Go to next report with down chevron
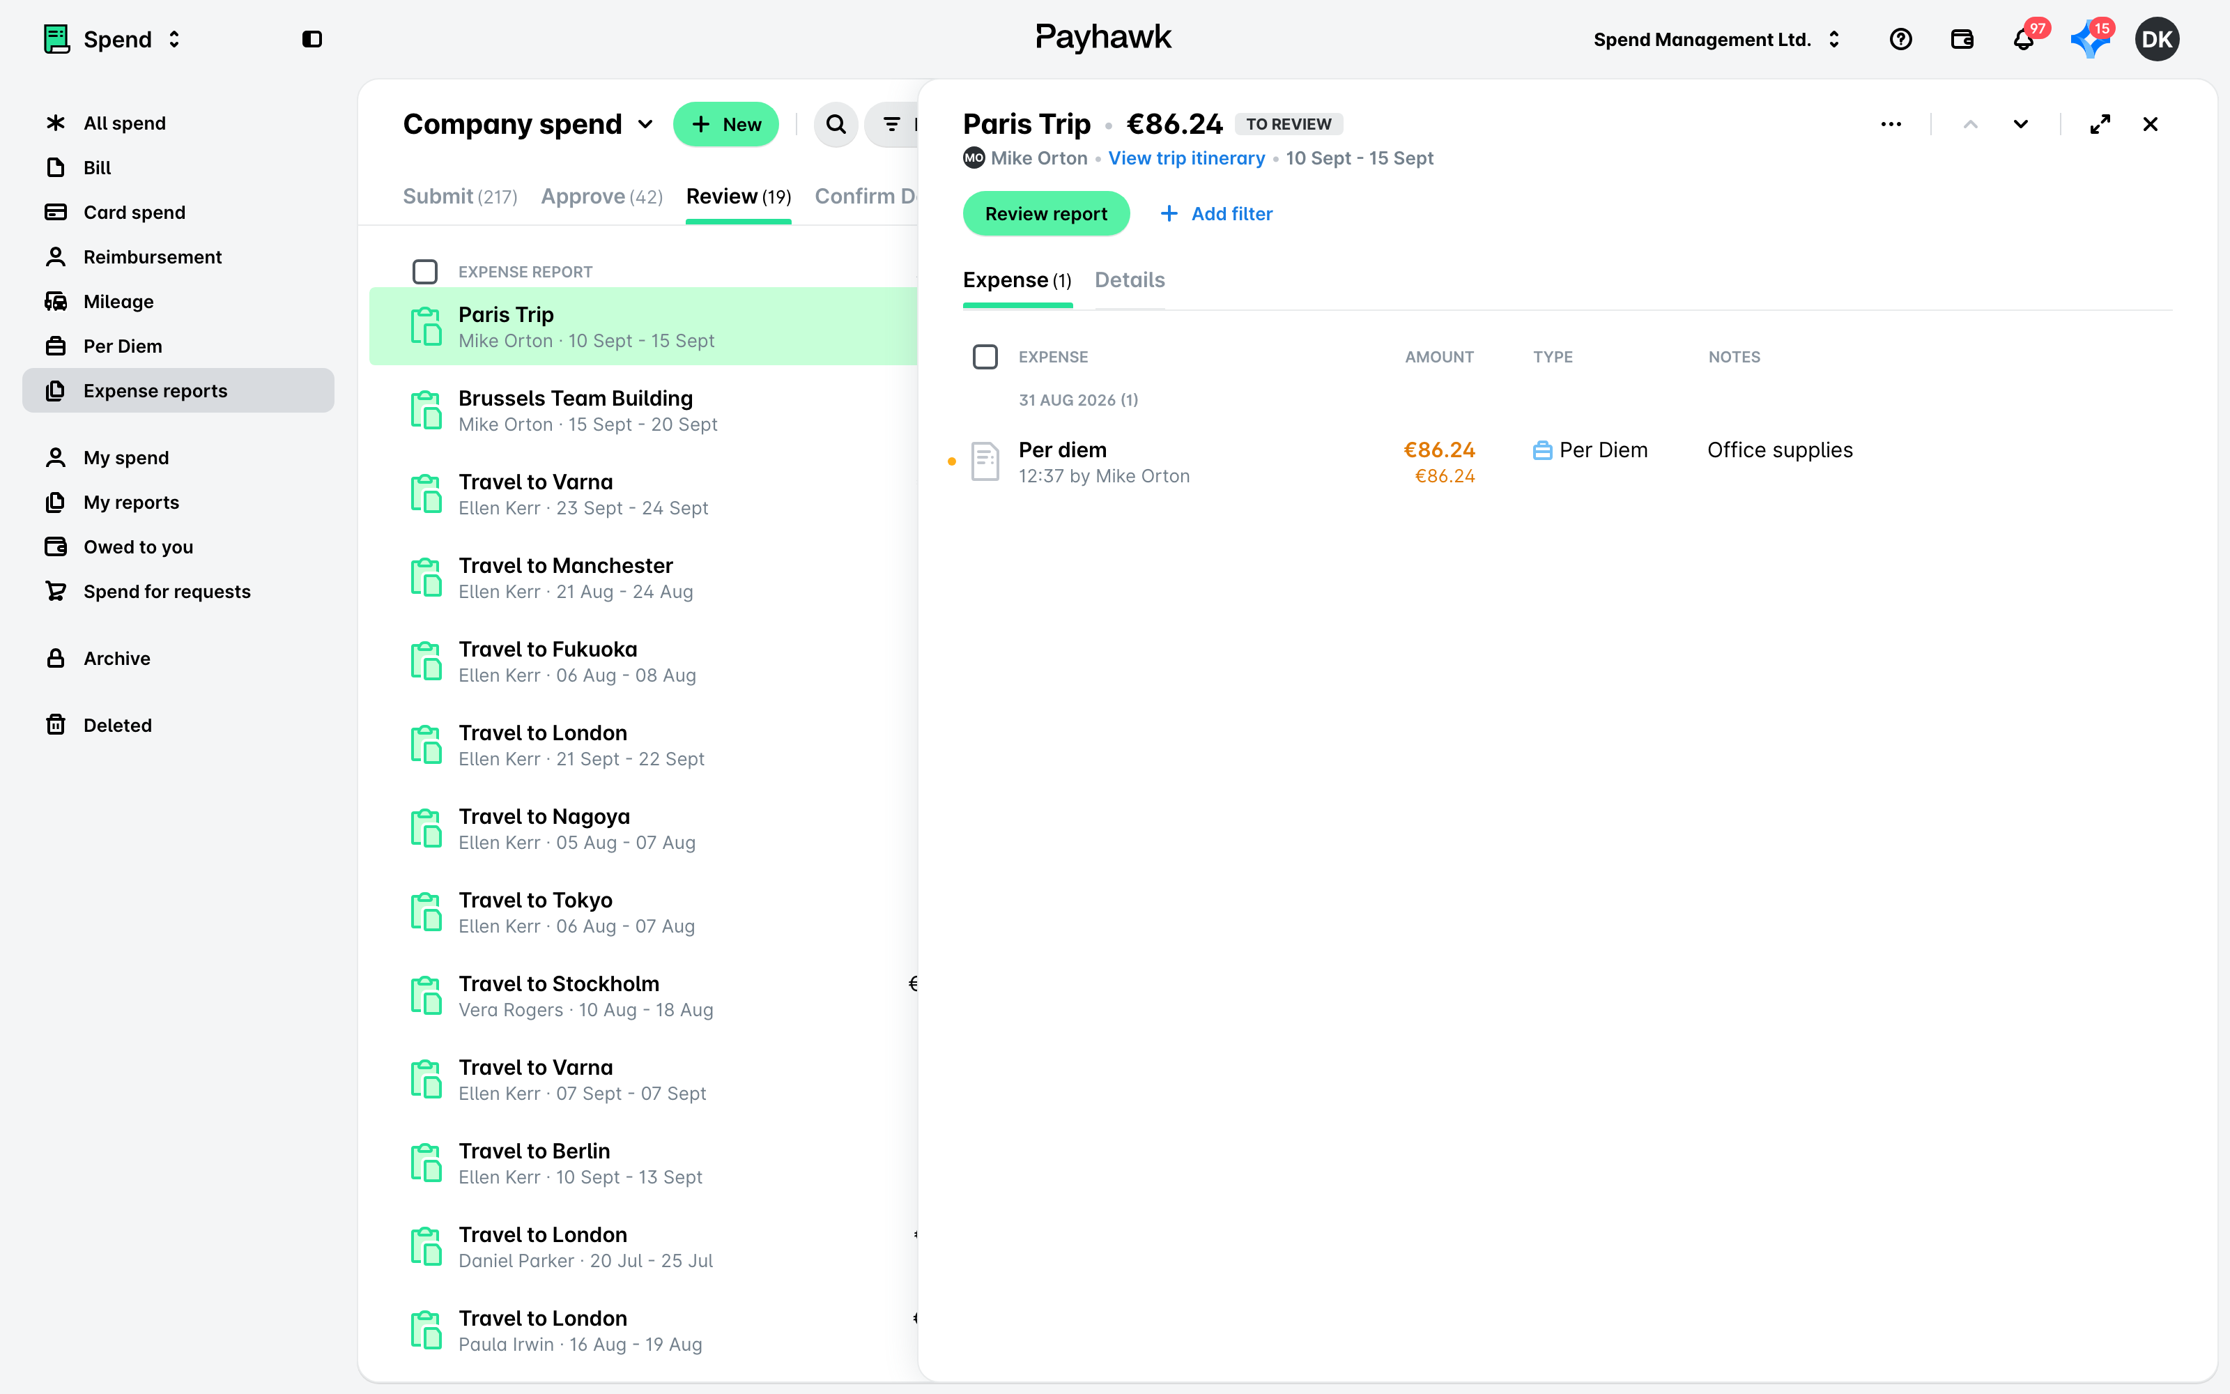Image resolution: width=2230 pixels, height=1394 pixels. pos(2020,123)
